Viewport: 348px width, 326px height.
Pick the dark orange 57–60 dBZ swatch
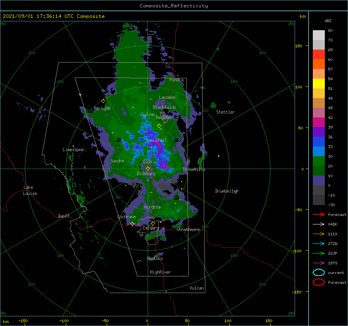coord(319,64)
